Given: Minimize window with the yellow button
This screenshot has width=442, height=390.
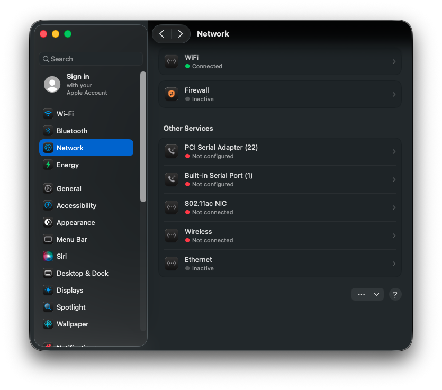Looking at the screenshot, I should (56, 34).
